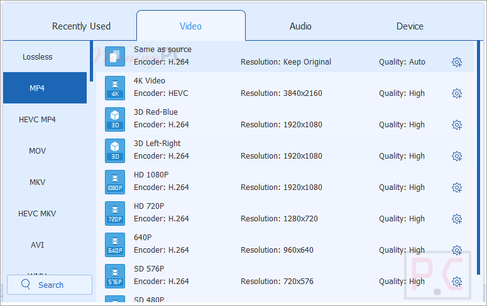Switch to the Device tab
This screenshot has height=306, width=487.
tap(410, 26)
